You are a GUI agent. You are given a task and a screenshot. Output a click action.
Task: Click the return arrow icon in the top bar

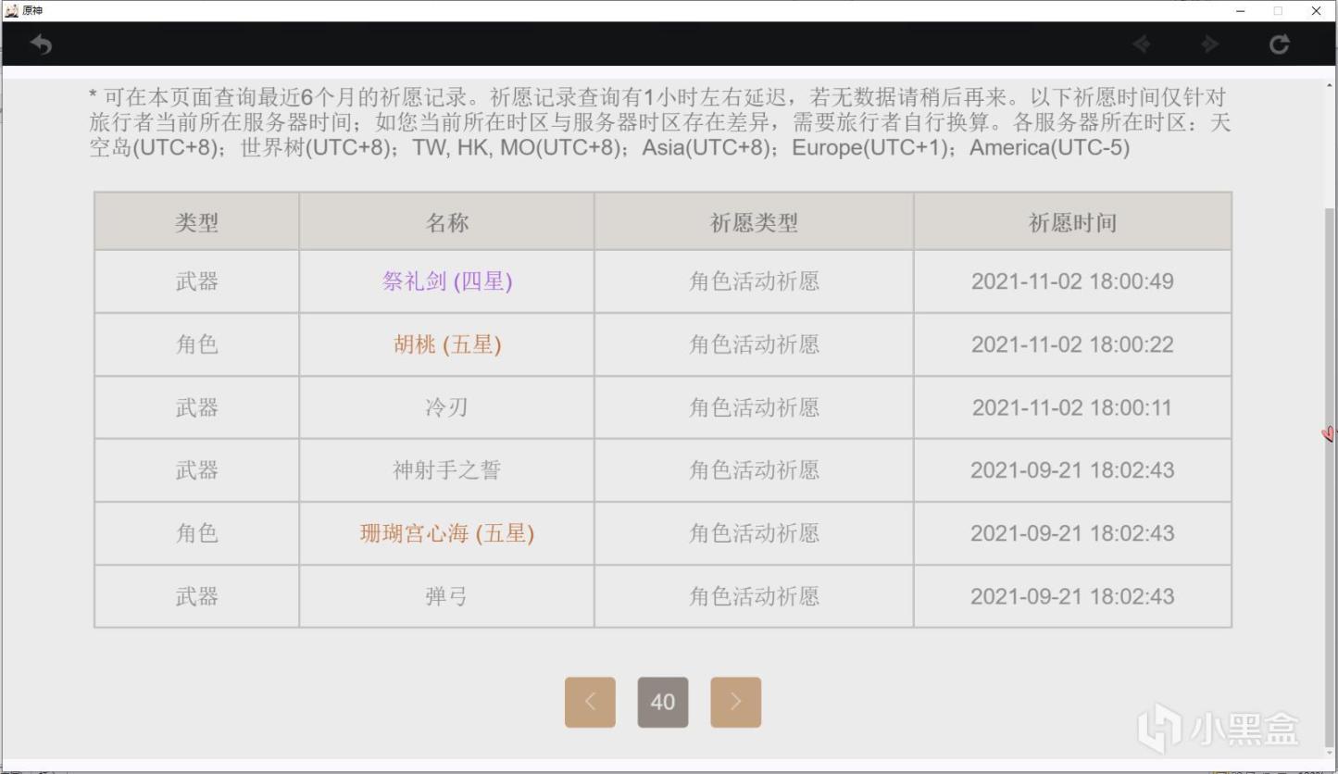pyautogui.click(x=41, y=44)
